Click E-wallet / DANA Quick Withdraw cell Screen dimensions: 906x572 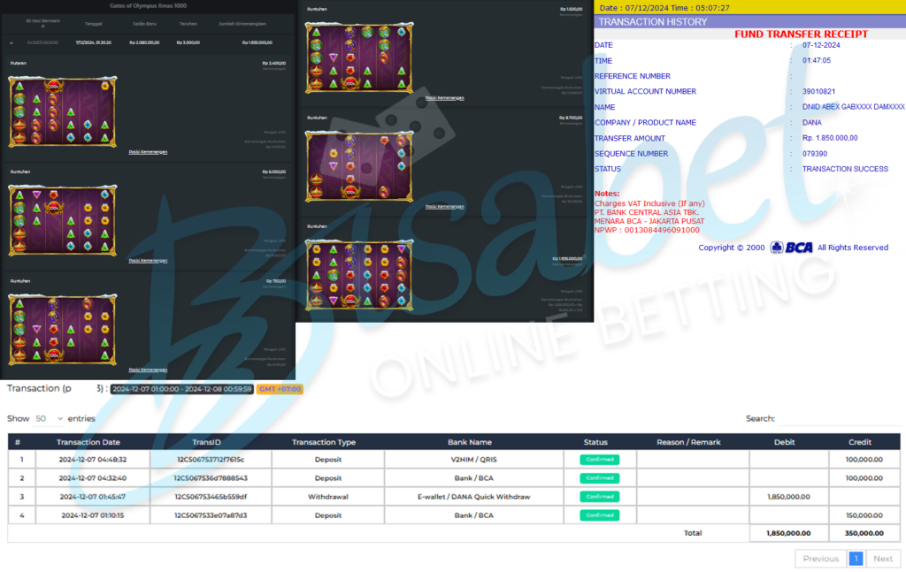click(474, 496)
